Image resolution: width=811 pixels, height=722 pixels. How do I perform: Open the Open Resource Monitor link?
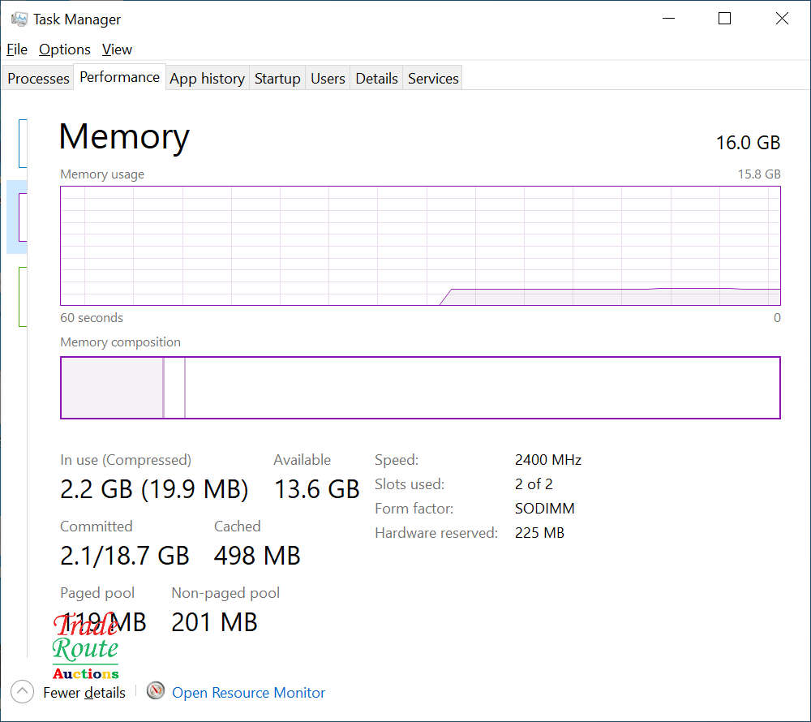point(248,693)
